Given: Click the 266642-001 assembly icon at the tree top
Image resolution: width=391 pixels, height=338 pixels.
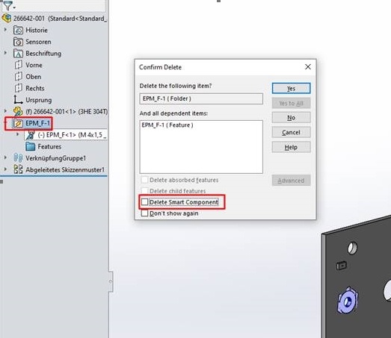Looking at the screenshot, I should [x=7, y=18].
